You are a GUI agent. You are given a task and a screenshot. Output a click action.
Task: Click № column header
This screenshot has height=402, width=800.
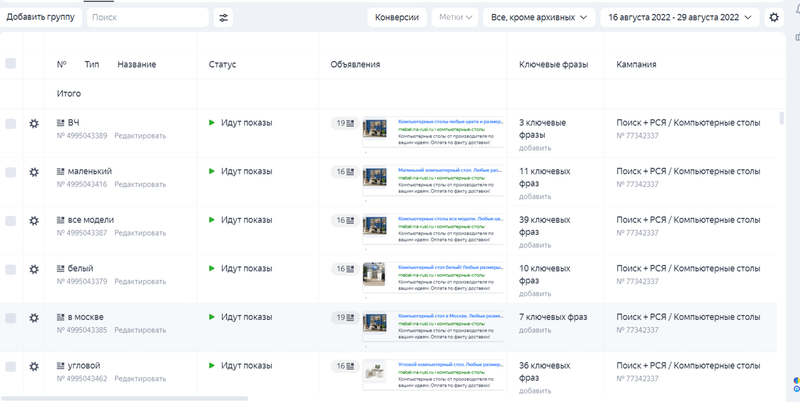pos(62,65)
